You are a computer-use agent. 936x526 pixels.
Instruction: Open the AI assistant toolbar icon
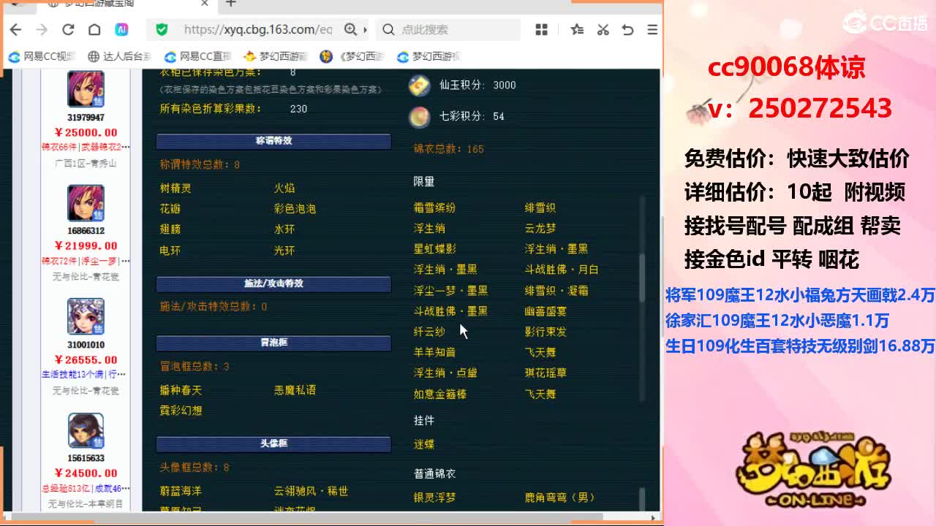pyautogui.click(x=121, y=29)
